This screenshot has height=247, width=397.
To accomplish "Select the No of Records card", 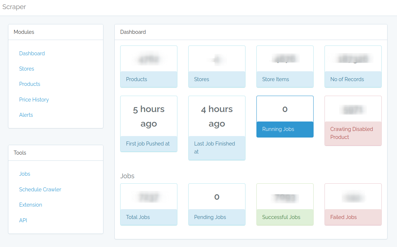I will [x=353, y=67].
